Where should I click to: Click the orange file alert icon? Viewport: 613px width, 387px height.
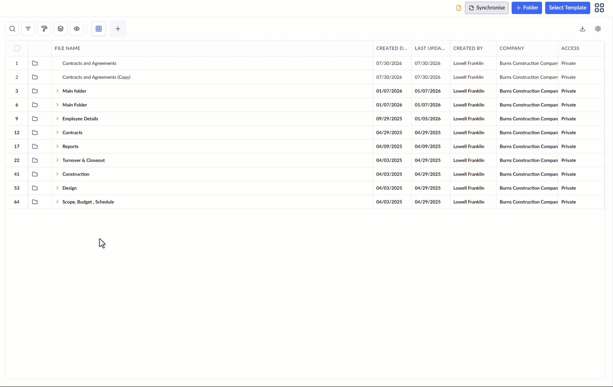(x=459, y=8)
